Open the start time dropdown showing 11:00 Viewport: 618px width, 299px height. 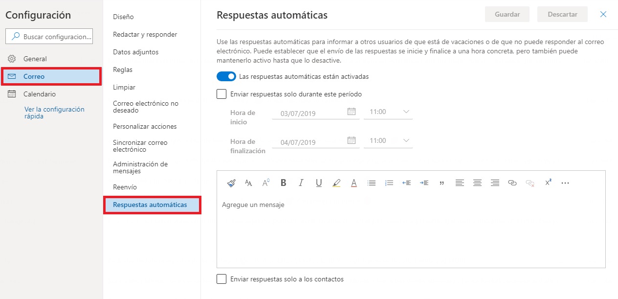(x=388, y=112)
